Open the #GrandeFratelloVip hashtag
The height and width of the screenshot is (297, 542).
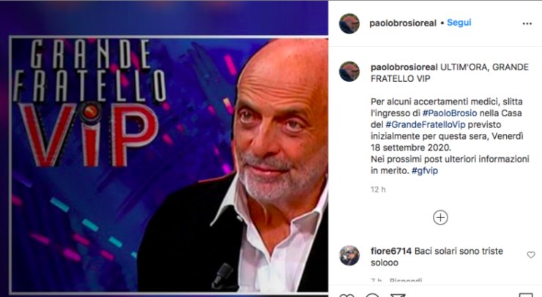tap(425, 124)
